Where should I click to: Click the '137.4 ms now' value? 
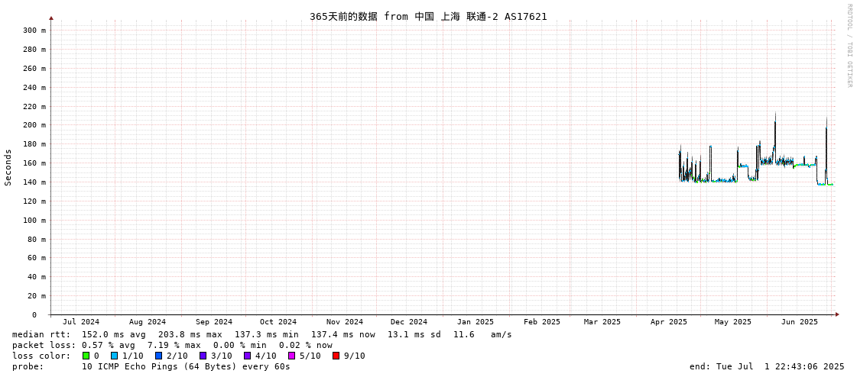point(343,334)
